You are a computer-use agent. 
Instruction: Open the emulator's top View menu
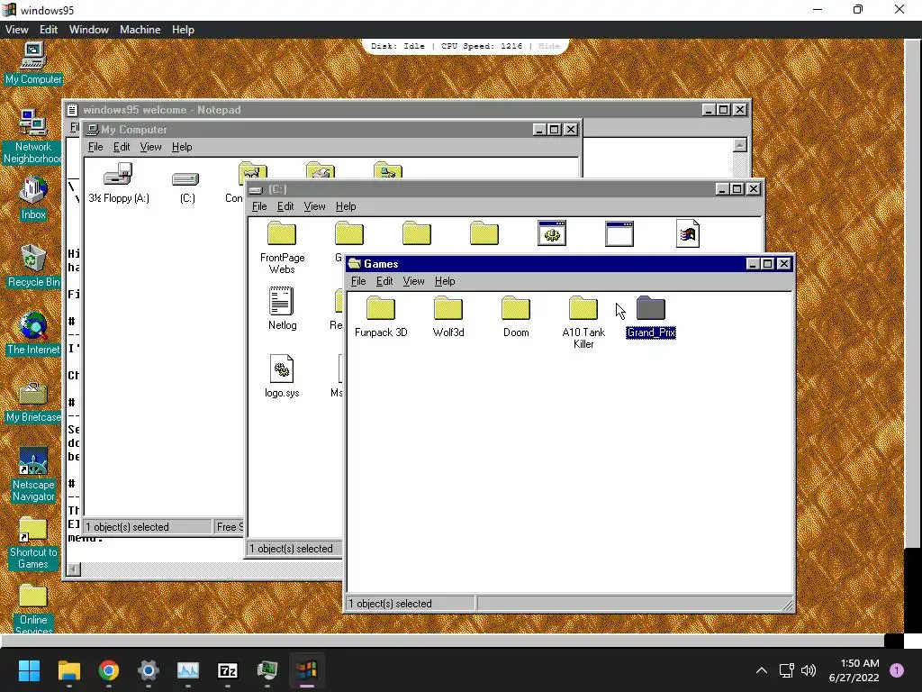[16, 30]
